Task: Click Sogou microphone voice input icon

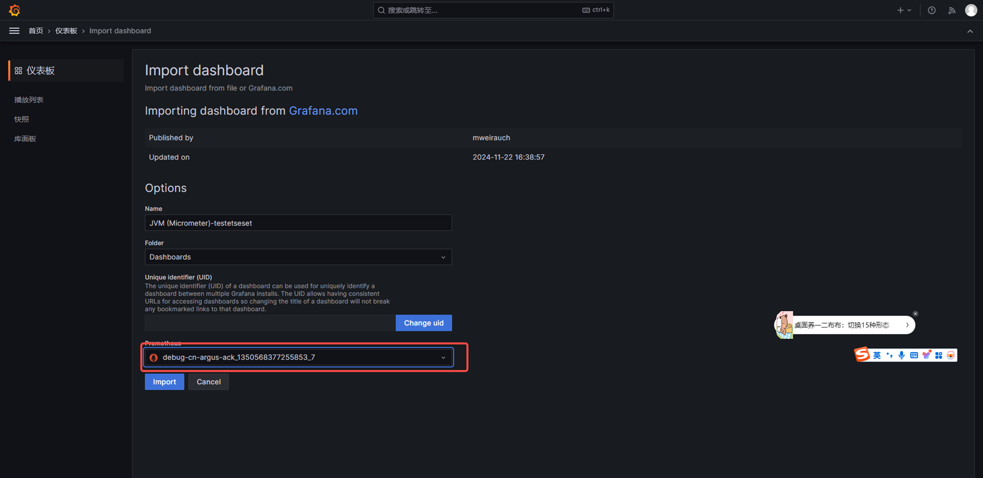Action: pos(902,355)
